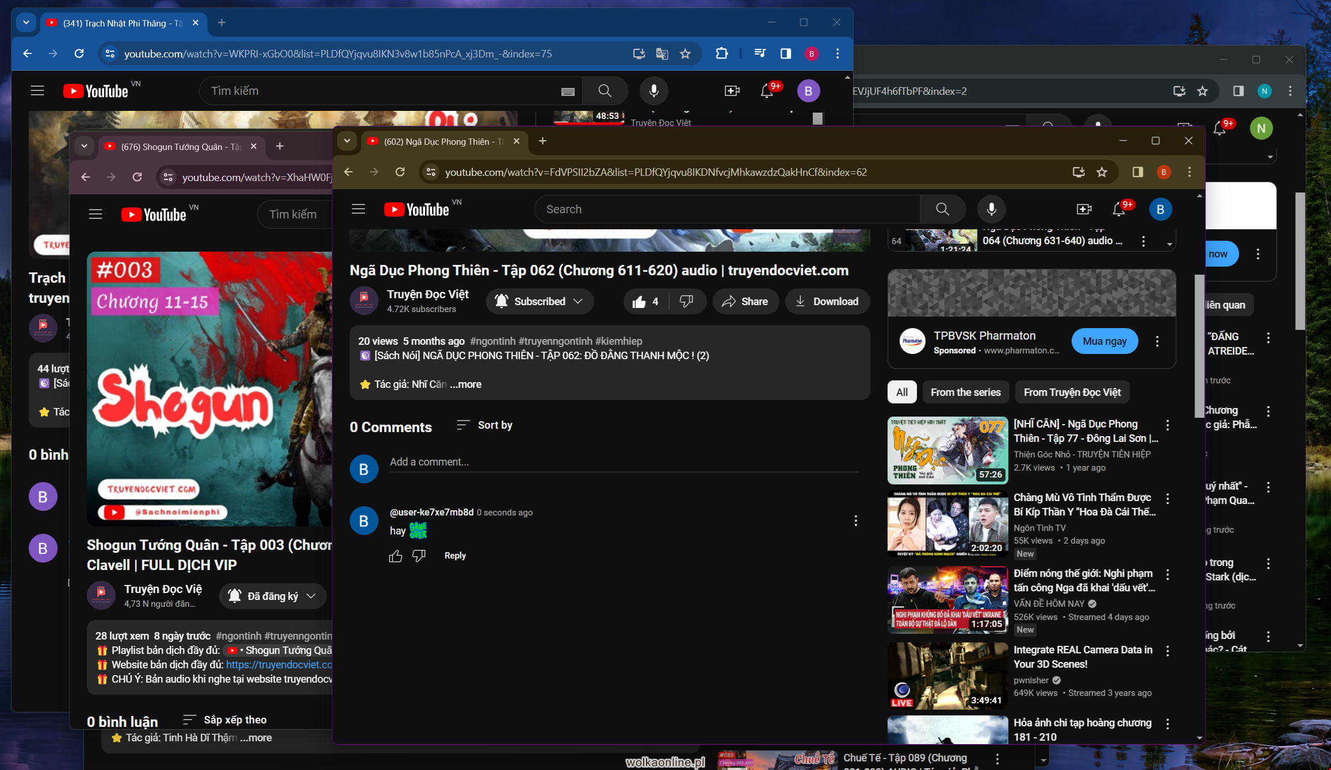This screenshot has height=770, width=1331.
Task: Click the #ngontinh hashtag in front window
Action: point(492,341)
